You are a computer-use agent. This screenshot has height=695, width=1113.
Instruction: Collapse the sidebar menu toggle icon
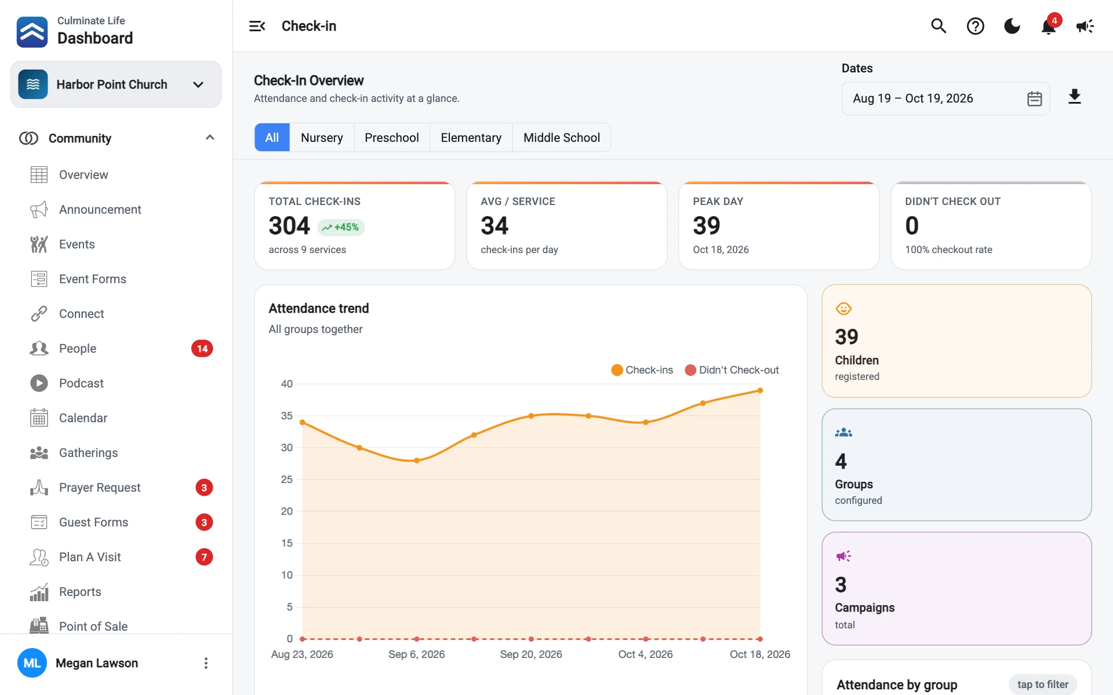(257, 26)
